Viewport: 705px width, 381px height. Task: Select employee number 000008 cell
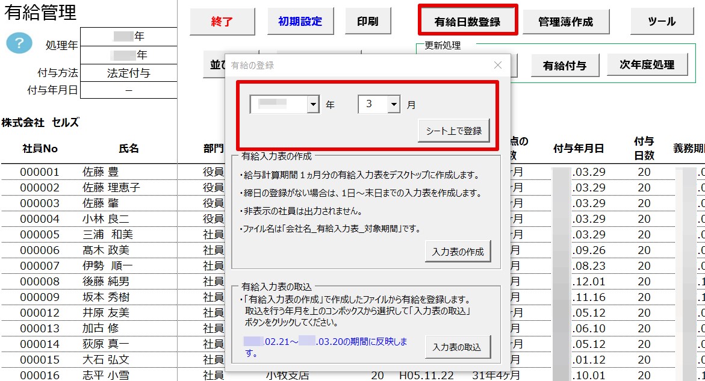tap(40, 281)
